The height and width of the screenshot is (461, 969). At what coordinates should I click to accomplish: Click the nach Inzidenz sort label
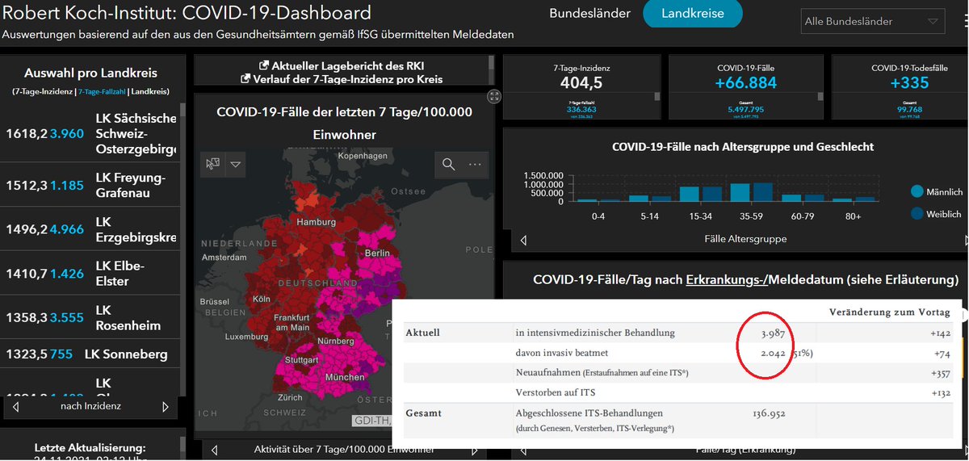(90, 407)
